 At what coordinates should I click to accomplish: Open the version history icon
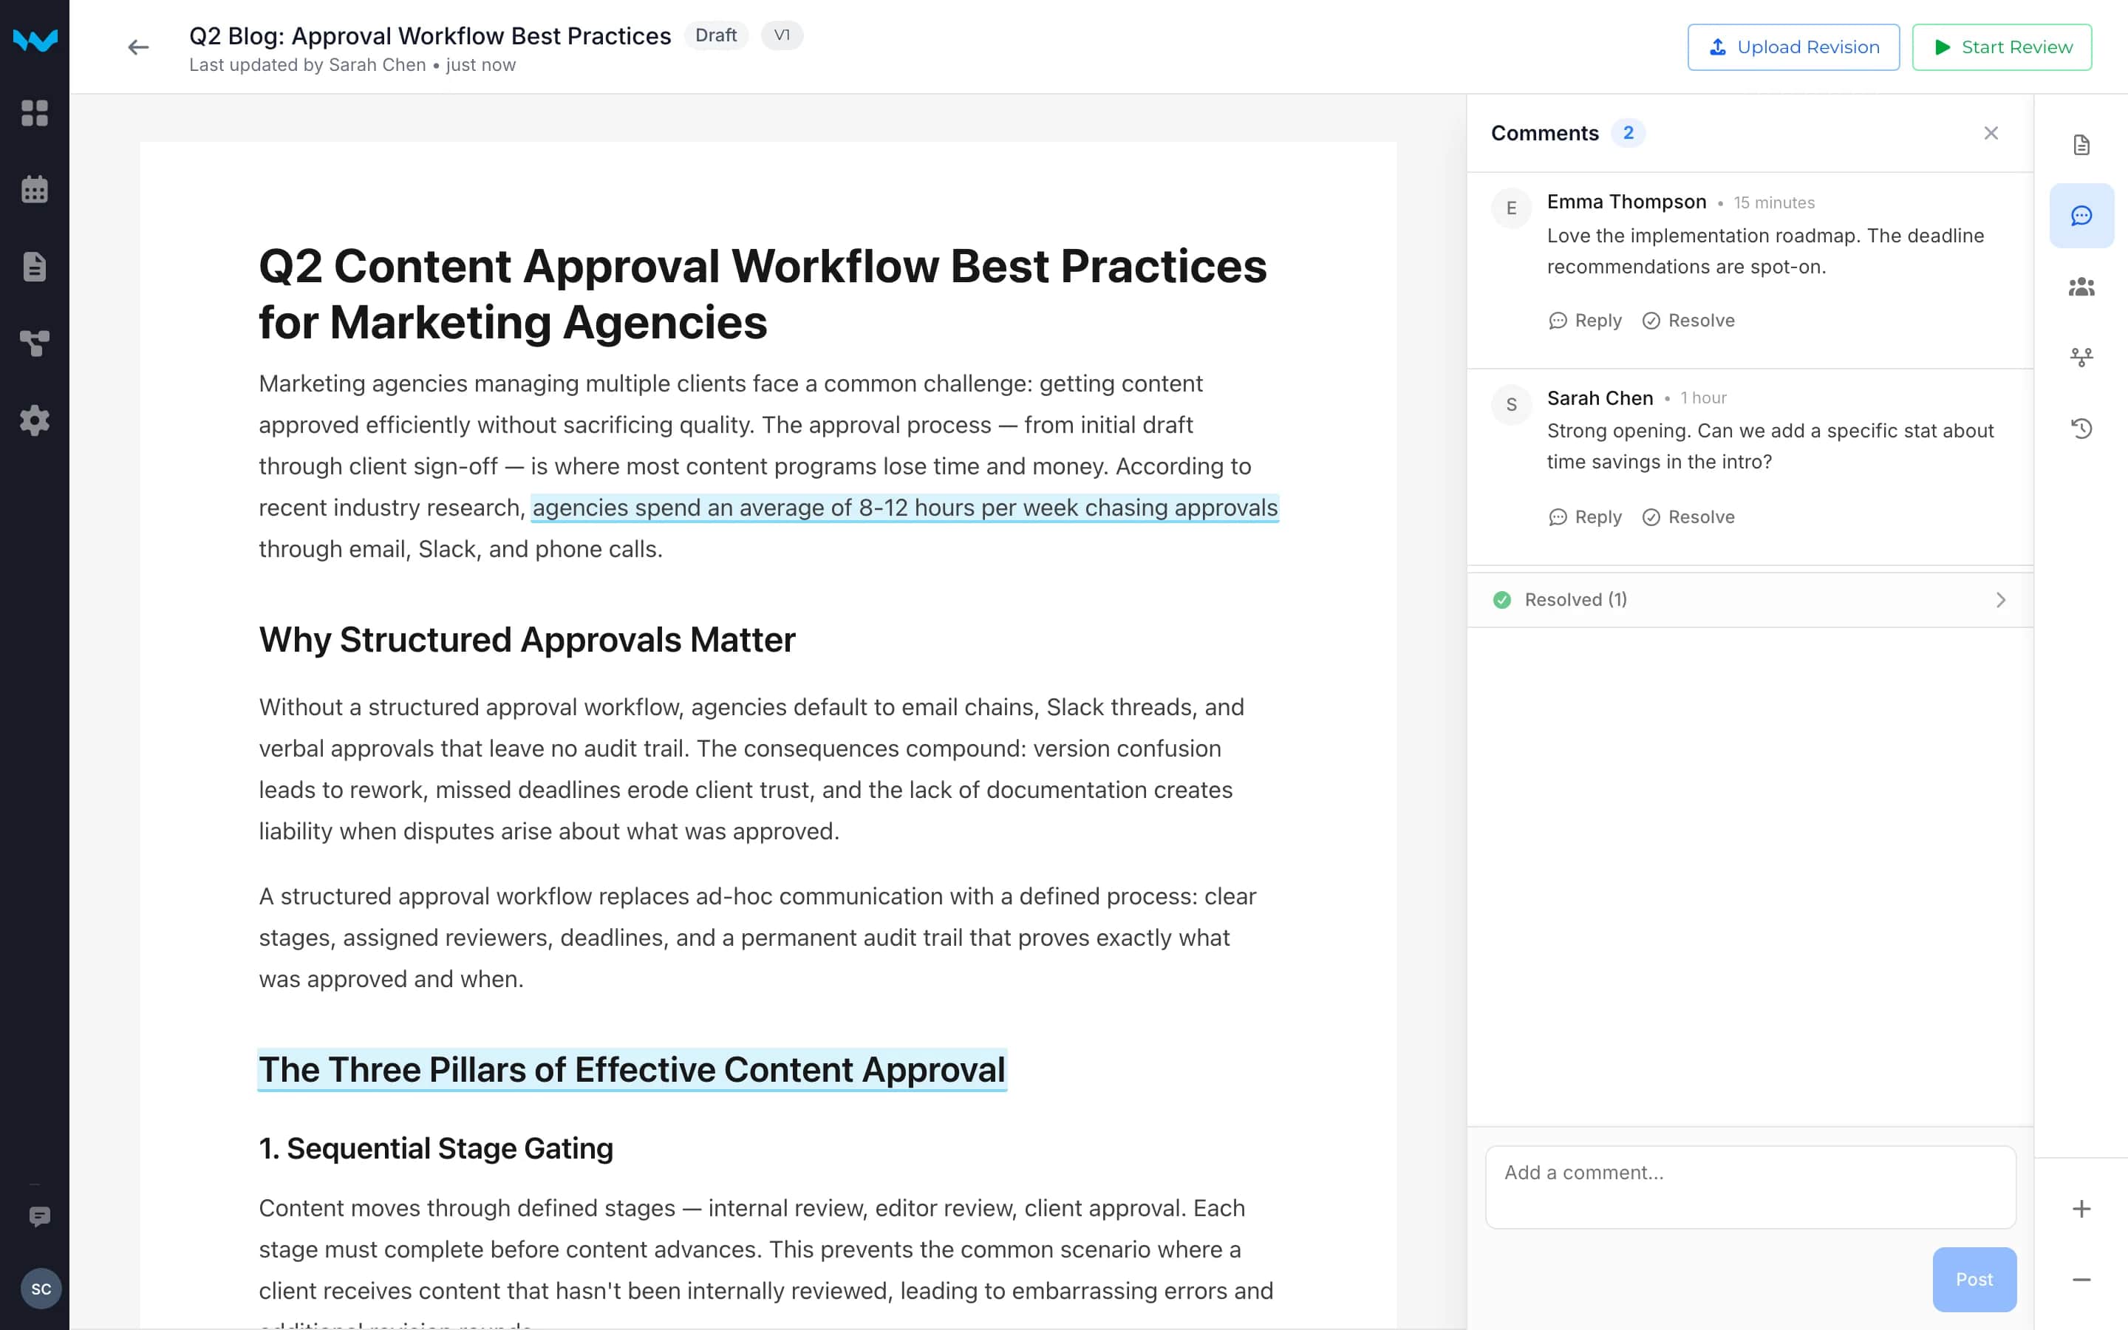(x=2081, y=429)
